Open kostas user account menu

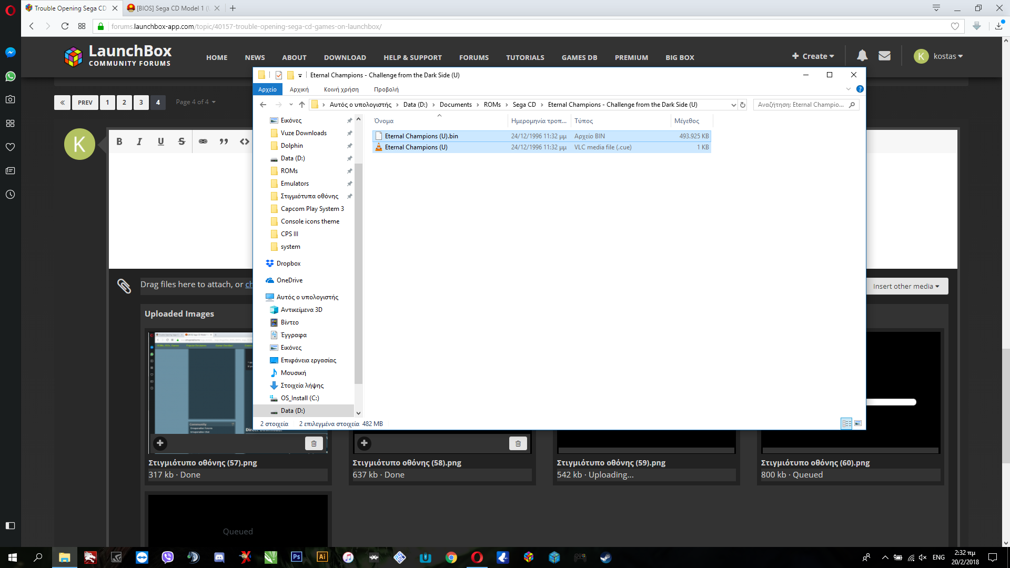[x=939, y=56]
